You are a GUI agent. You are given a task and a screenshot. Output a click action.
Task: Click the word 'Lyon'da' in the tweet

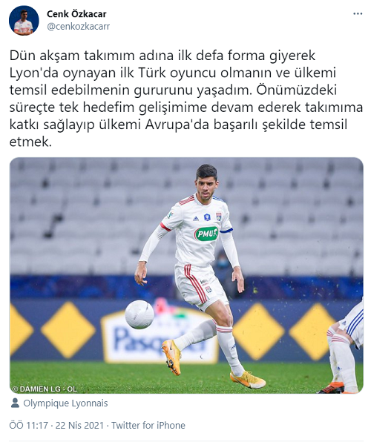pos(33,73)
